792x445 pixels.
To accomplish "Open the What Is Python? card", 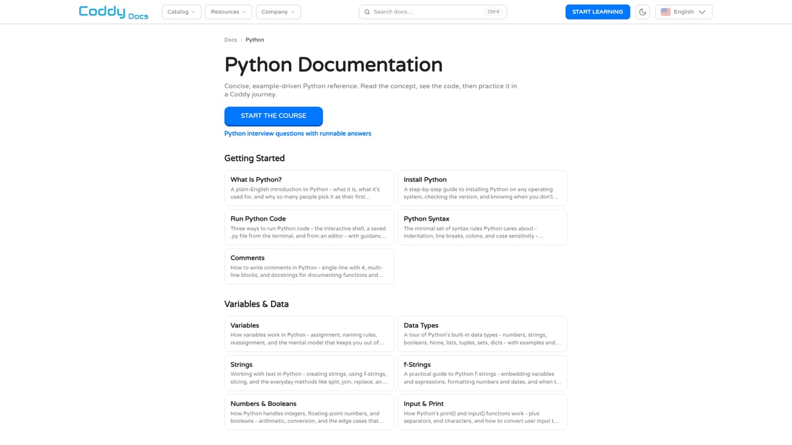I will tap(309, 188).
